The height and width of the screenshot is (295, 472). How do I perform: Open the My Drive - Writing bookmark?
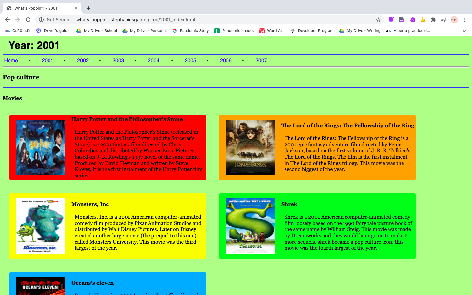[360, 31]
